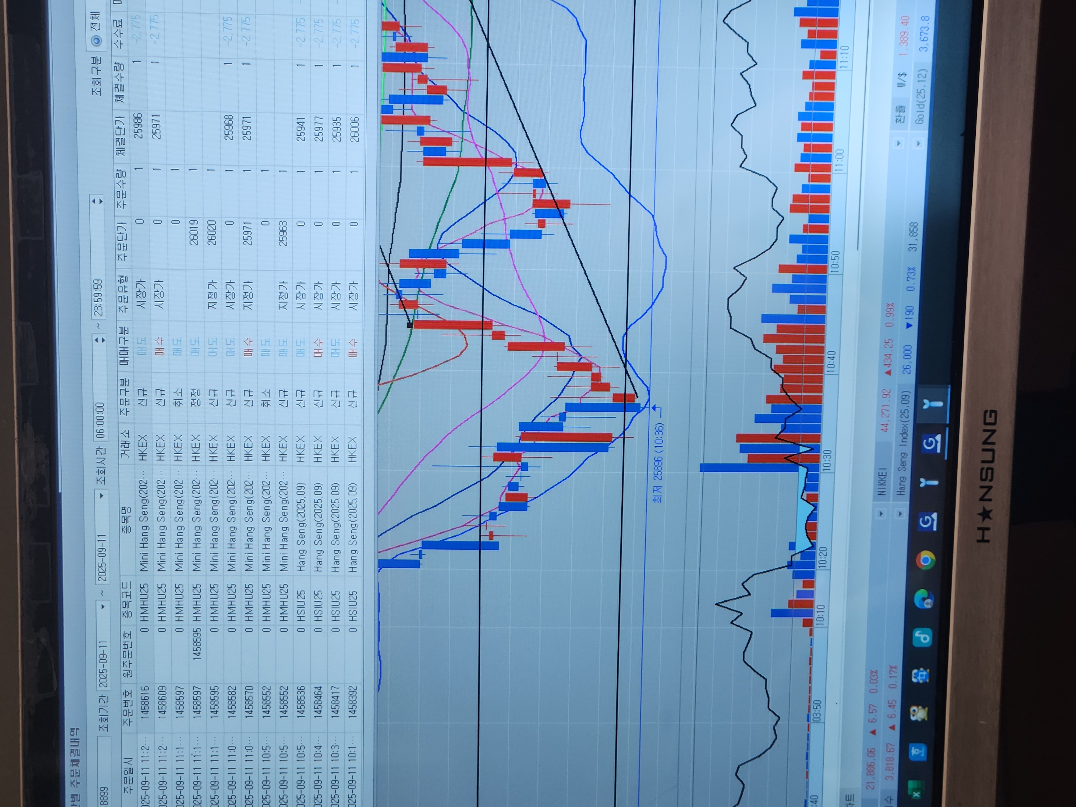Open the teal 'd' app taskbar icon
The image size is (1076, 807).
922,637
